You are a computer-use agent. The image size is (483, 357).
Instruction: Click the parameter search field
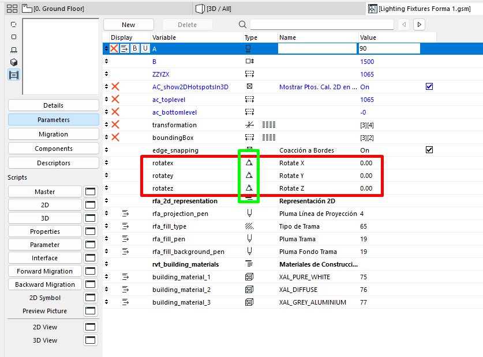pyautogui.click(x=321, y=25)
